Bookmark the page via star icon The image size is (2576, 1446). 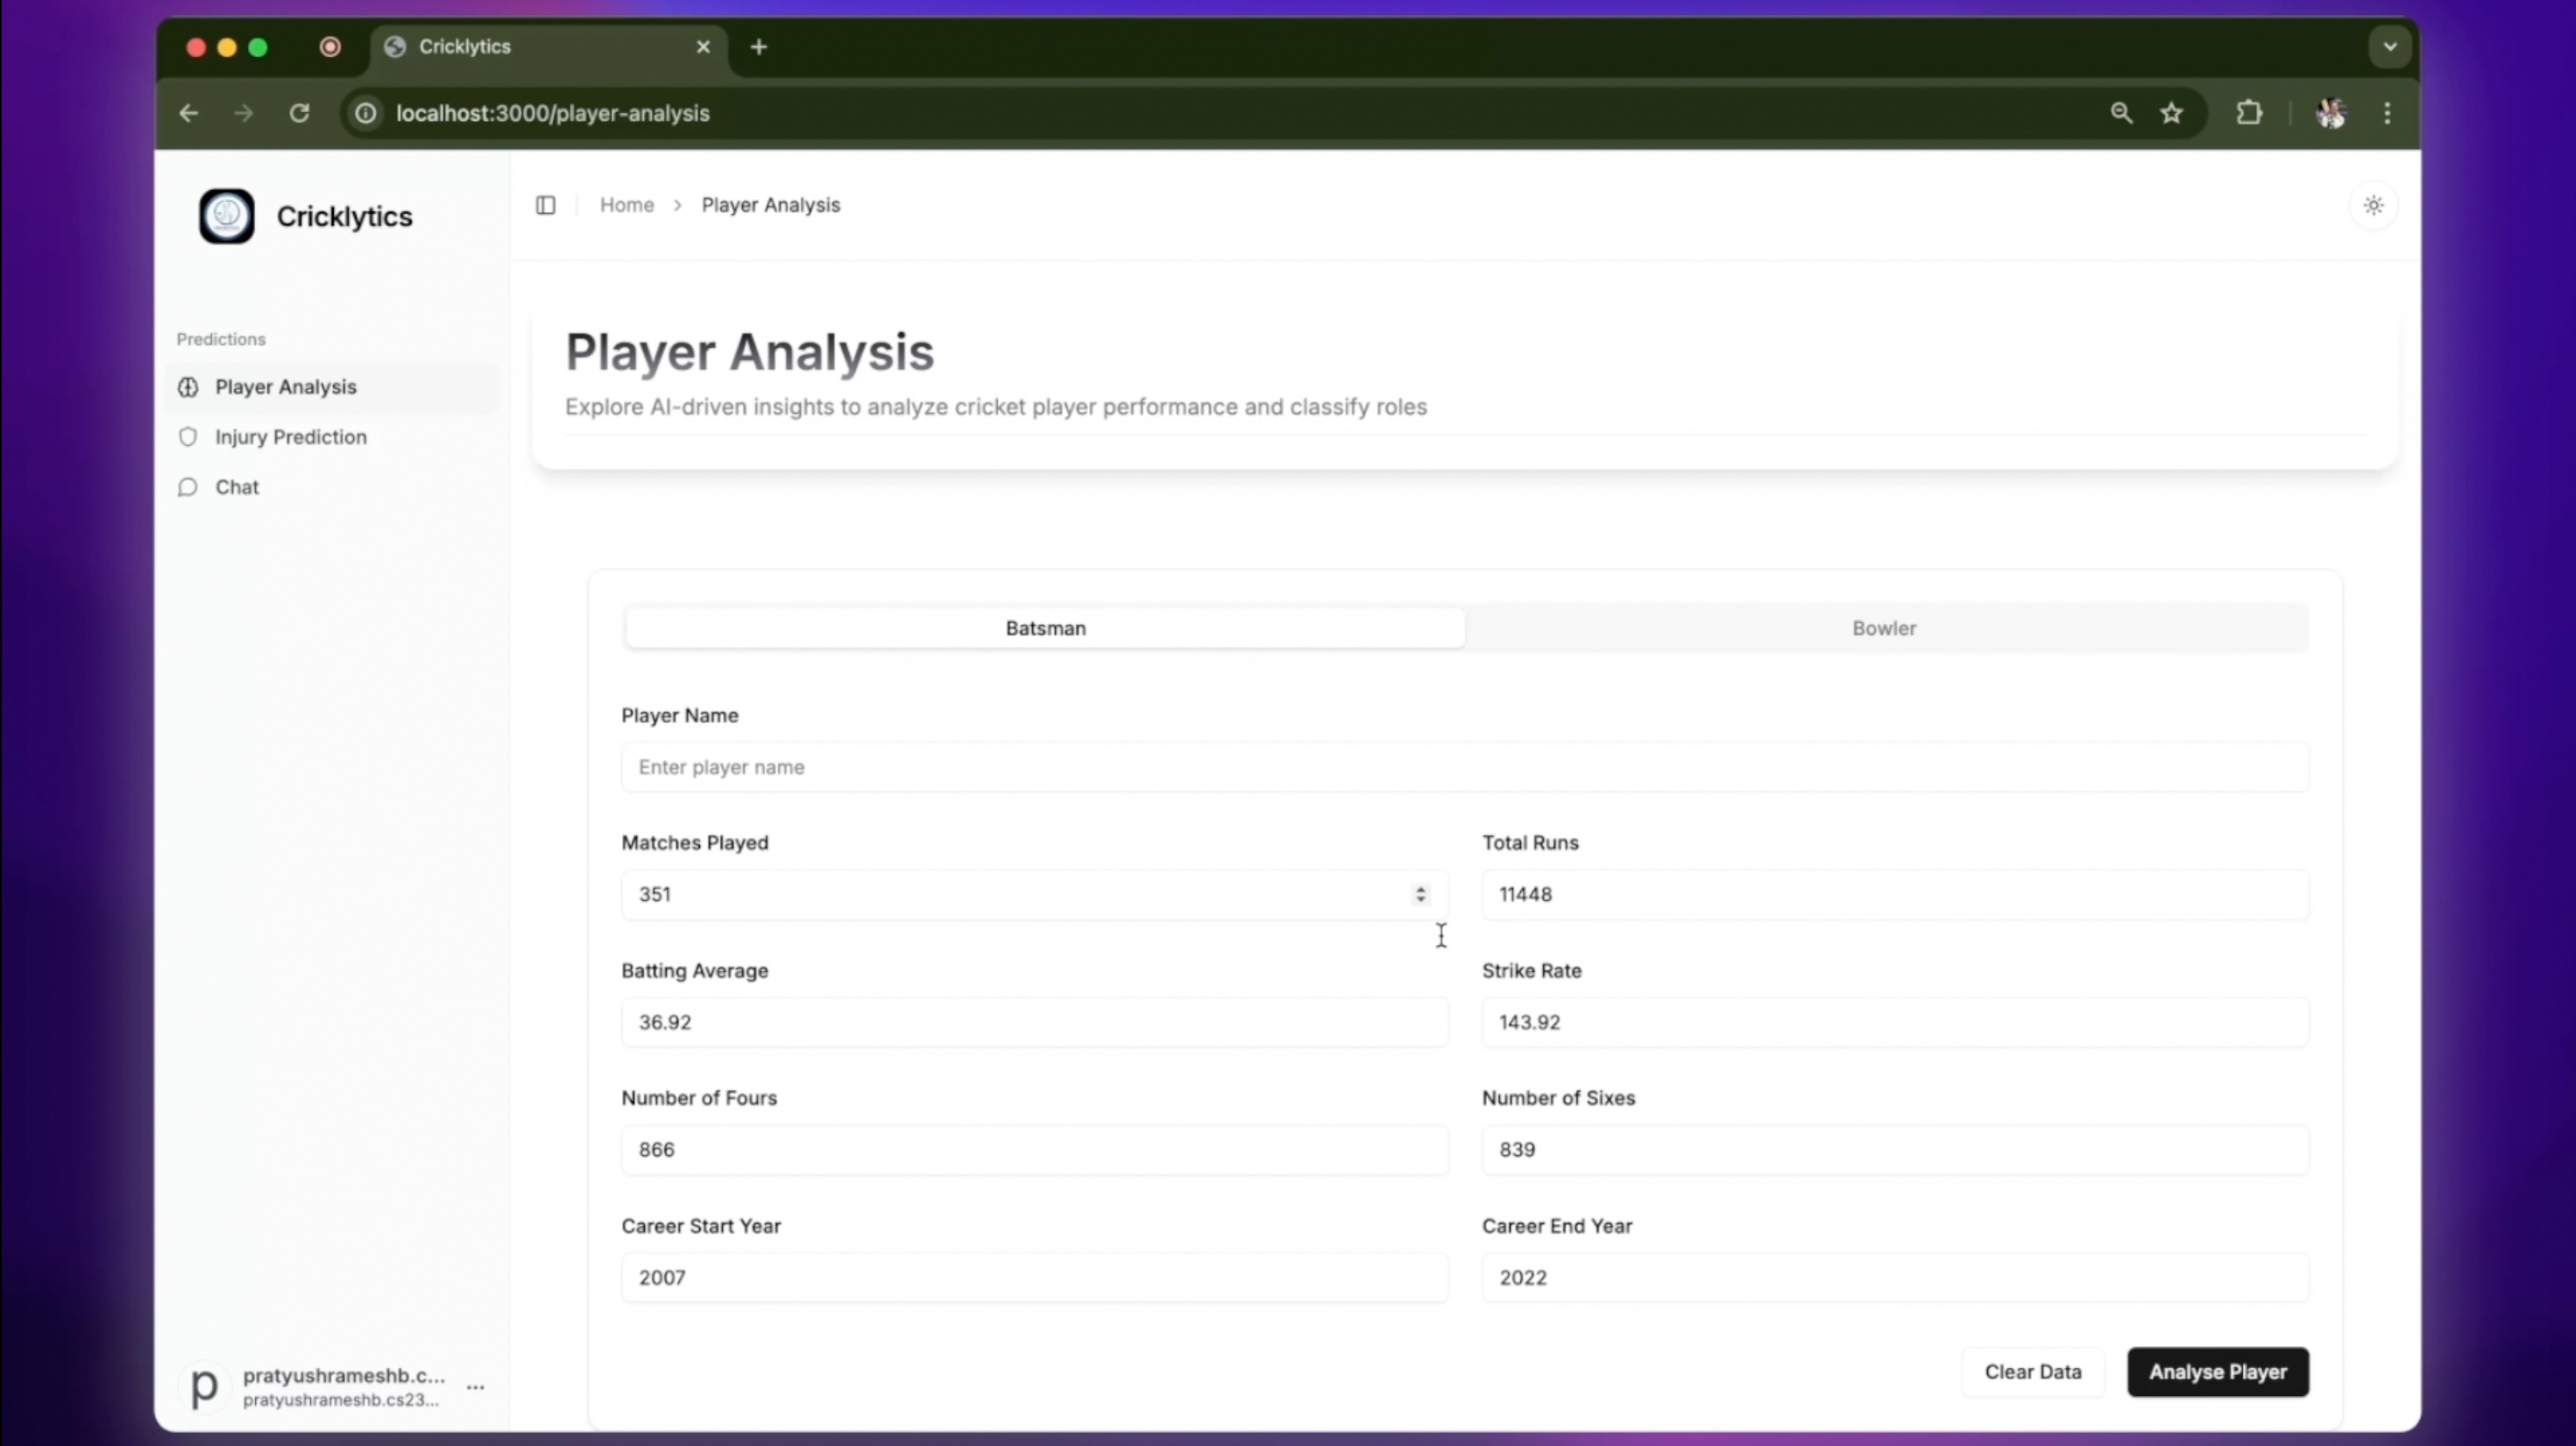tap(2173, 113)
